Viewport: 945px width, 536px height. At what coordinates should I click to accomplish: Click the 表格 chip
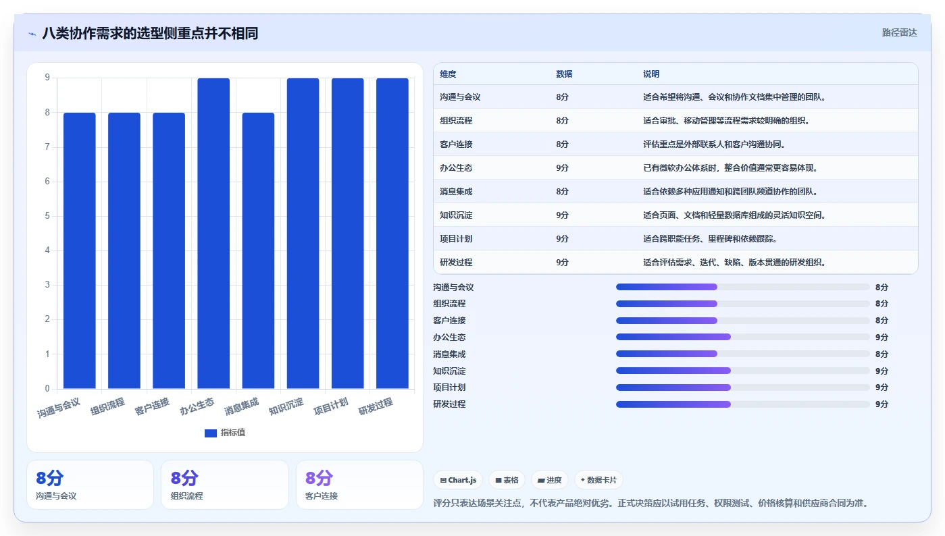[x=507, y=480]
